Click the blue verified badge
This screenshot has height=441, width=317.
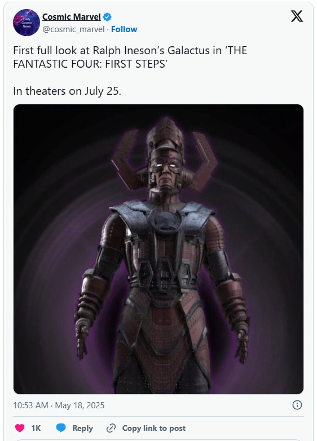pos(107,17)
